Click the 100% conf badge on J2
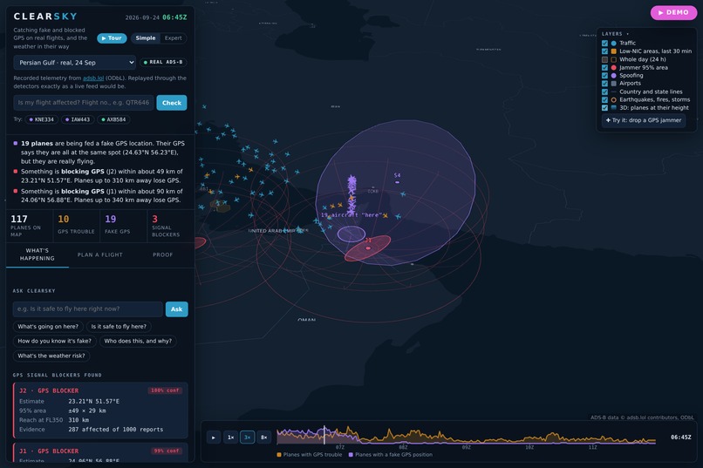This screenshot has height=468, width=703. click(165, 390)
